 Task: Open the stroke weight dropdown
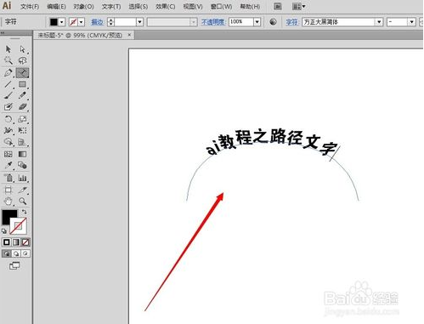point(139,22)
